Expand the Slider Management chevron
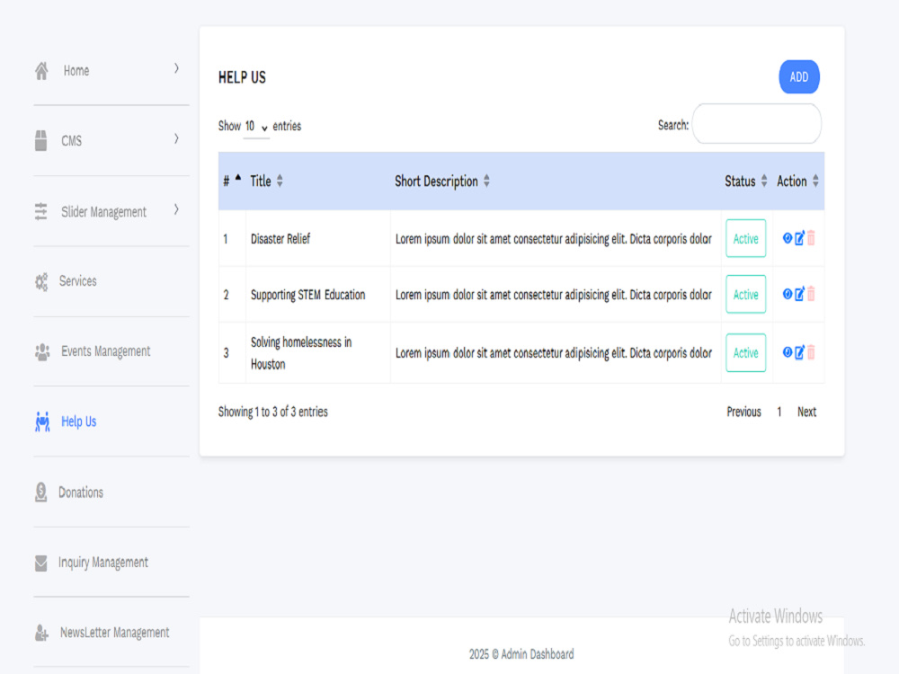 (x=176, y=209)
